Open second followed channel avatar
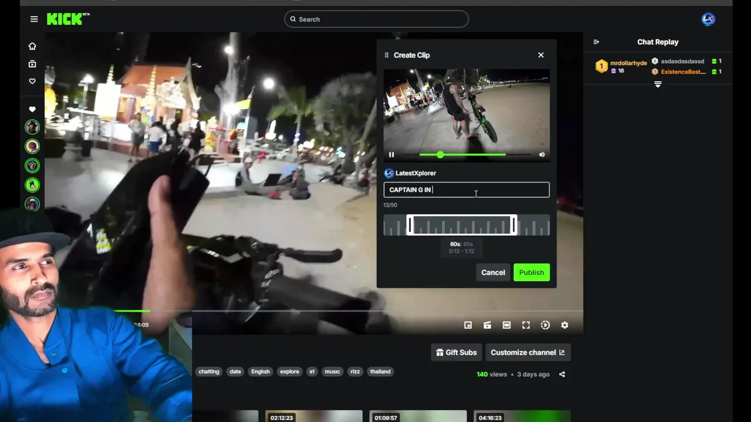 [32, 146]
